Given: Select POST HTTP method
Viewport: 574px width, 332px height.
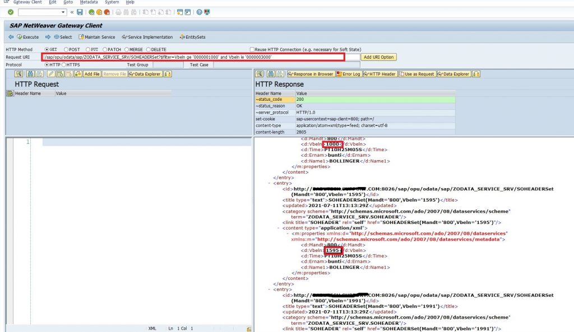Looking at the screenshot, I should [x=66, y=49].
